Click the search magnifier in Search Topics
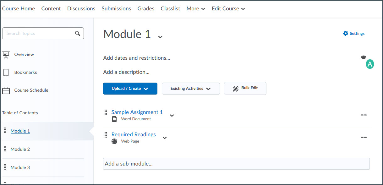This screenshot has height=185, width=383. (78, 33)
